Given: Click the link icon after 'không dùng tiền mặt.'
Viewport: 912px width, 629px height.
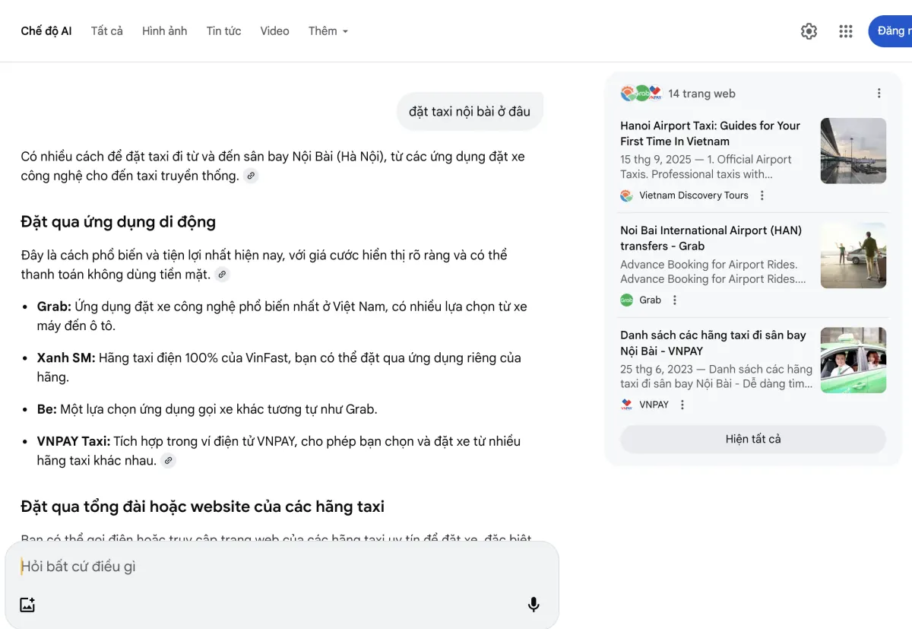Looking at the screenshot, I should tap(222, 275).
